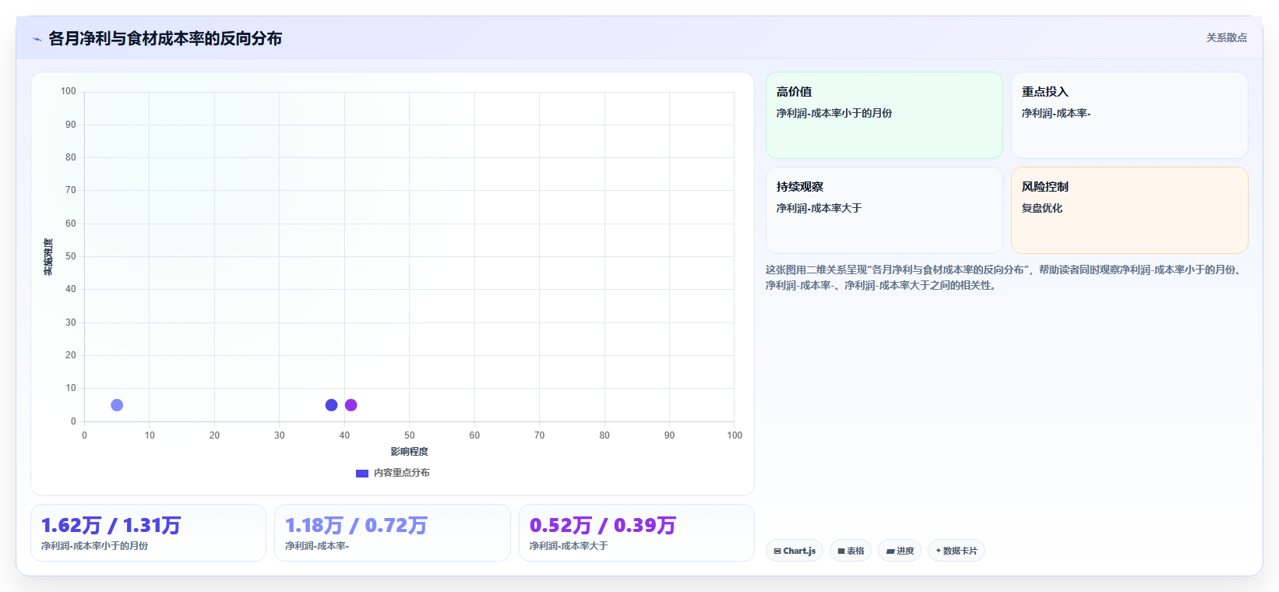The height and width of the screenshot is (592, 1279).
Task: Click the 关系散点 tag in the header
Action: coord(1226,37)
